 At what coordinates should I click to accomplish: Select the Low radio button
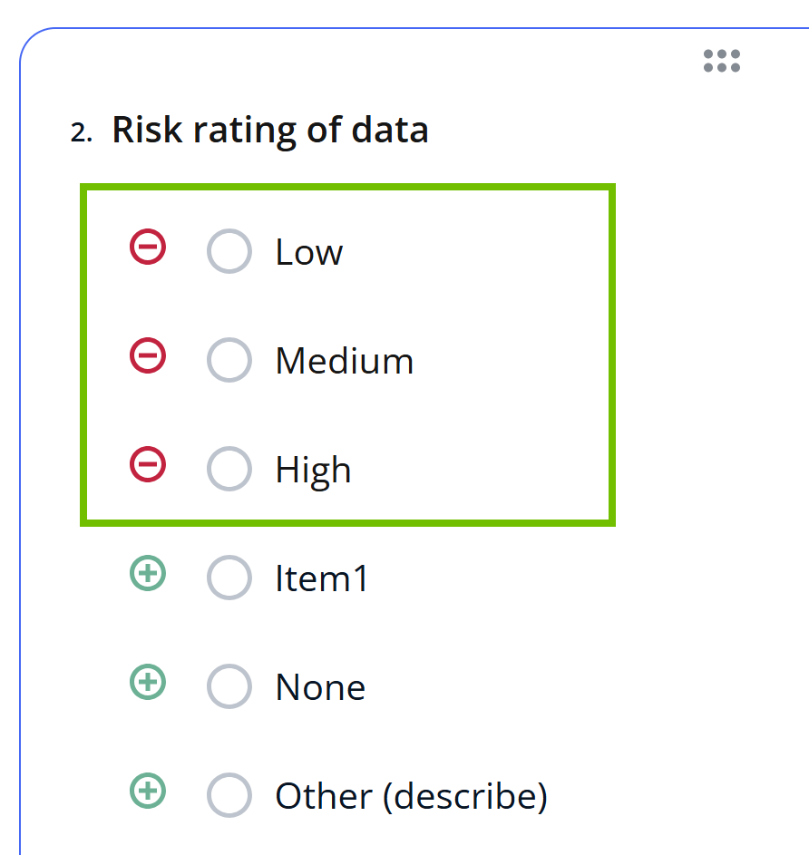coord(229,251)
